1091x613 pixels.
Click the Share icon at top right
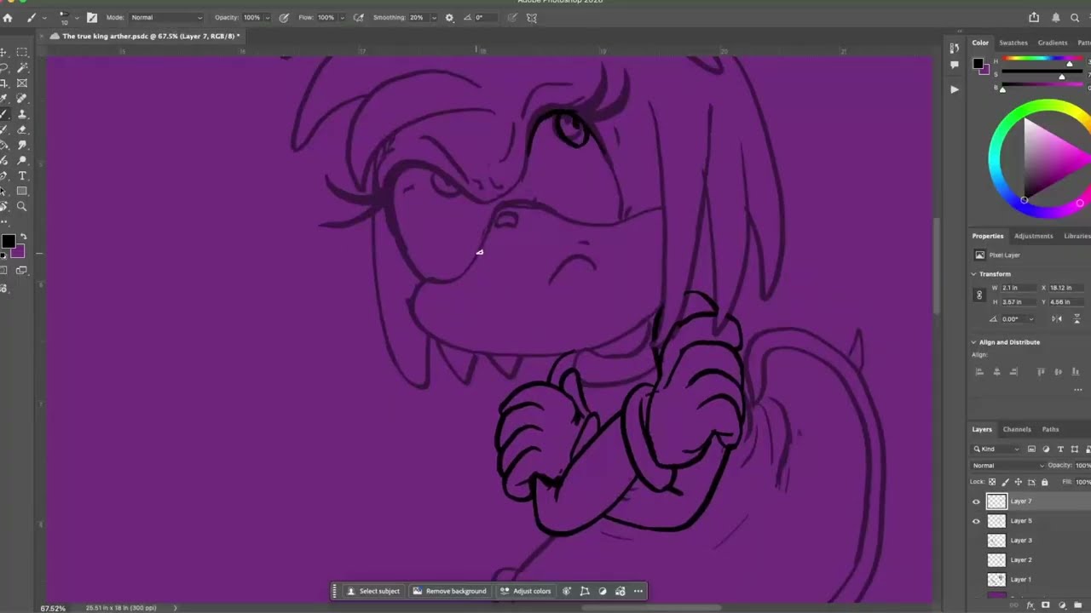[1034, 17]
